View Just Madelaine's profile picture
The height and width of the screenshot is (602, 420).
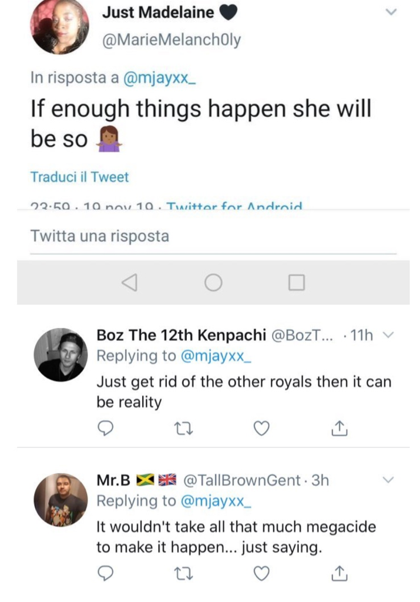(59, 25)
